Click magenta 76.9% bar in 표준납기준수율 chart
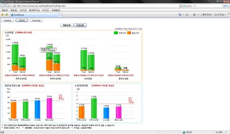Image resolution: width=230 pixels, height=134 pixels. tap(49, 108)
